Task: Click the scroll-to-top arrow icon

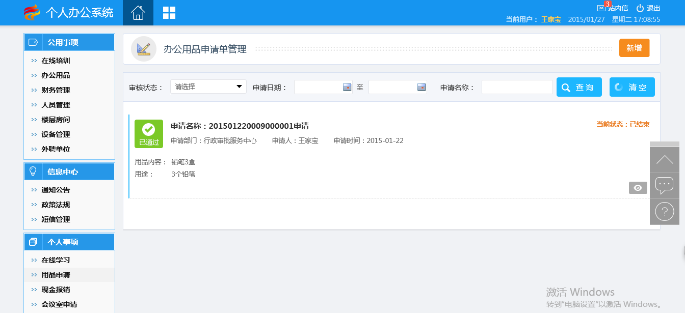Action: [665, 160]
